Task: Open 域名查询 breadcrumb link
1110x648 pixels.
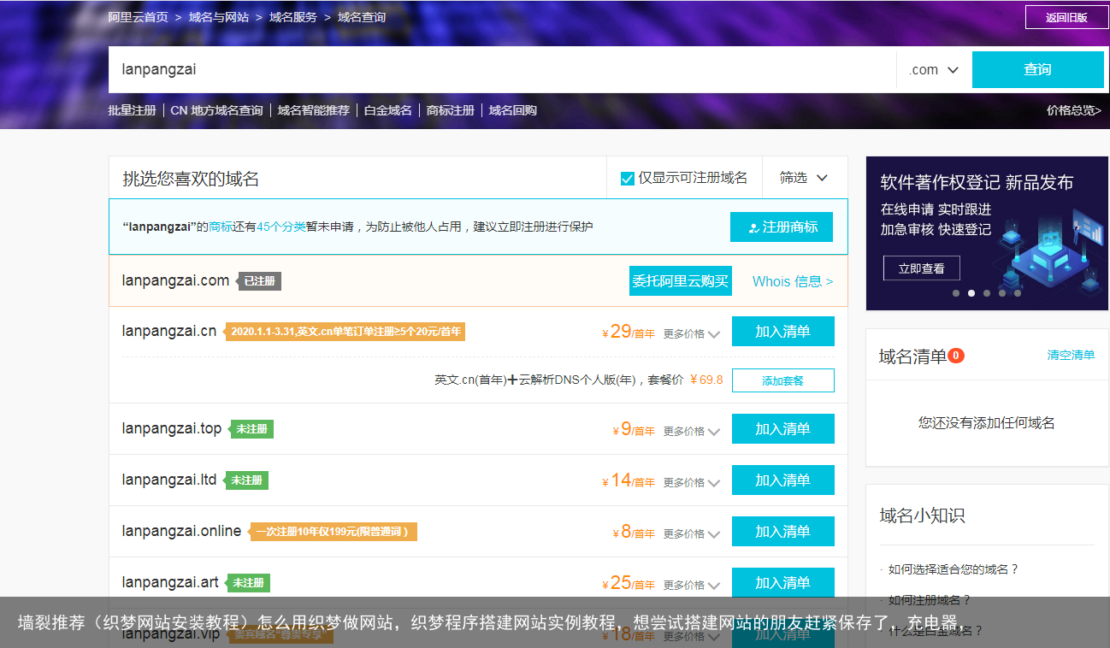Action: [x=362, y=17]
